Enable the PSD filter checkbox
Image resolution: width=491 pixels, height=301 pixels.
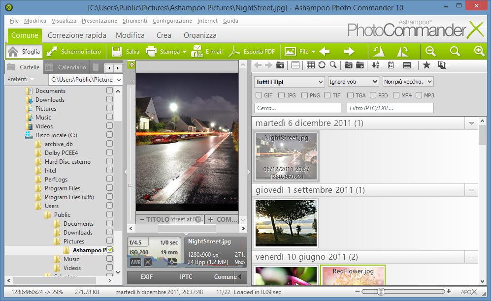point(373,95)
